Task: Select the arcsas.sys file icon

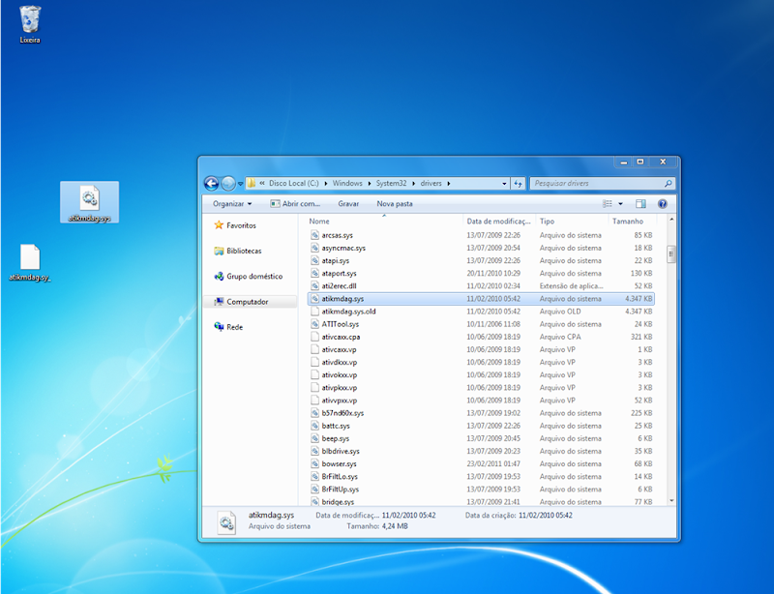Action: click(x=314, y=235)
